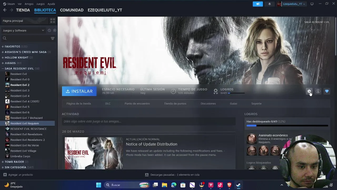Open the EZEQUIELIUTU_YT profile section
337x190 pixels.
point(105,10)
